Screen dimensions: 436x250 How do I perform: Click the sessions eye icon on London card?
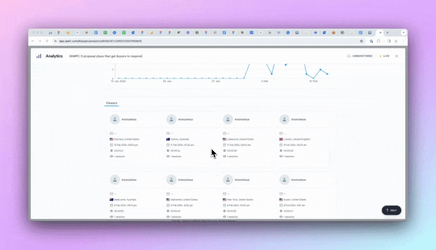(x=281, y=156)
